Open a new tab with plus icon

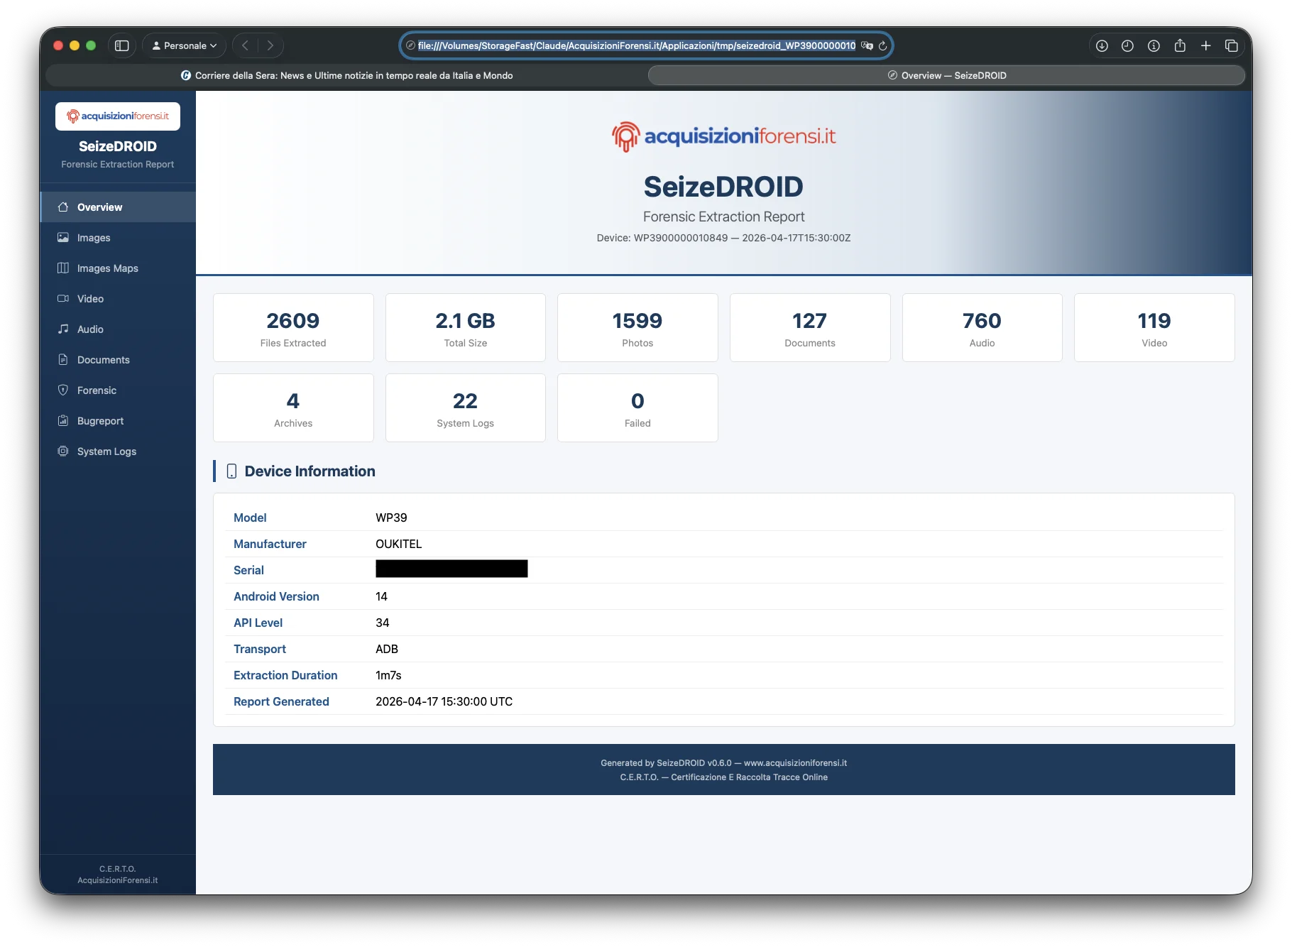pyautogui.click(x=1205, y=45)
